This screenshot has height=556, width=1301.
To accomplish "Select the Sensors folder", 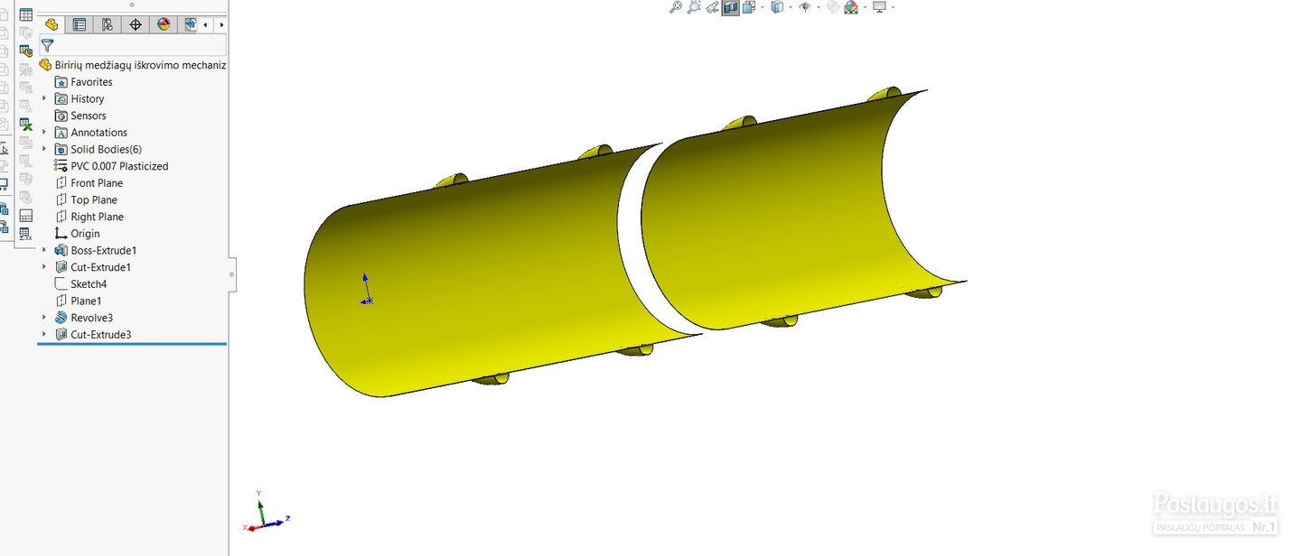I will pyautogui.click(x=89, y=116).
